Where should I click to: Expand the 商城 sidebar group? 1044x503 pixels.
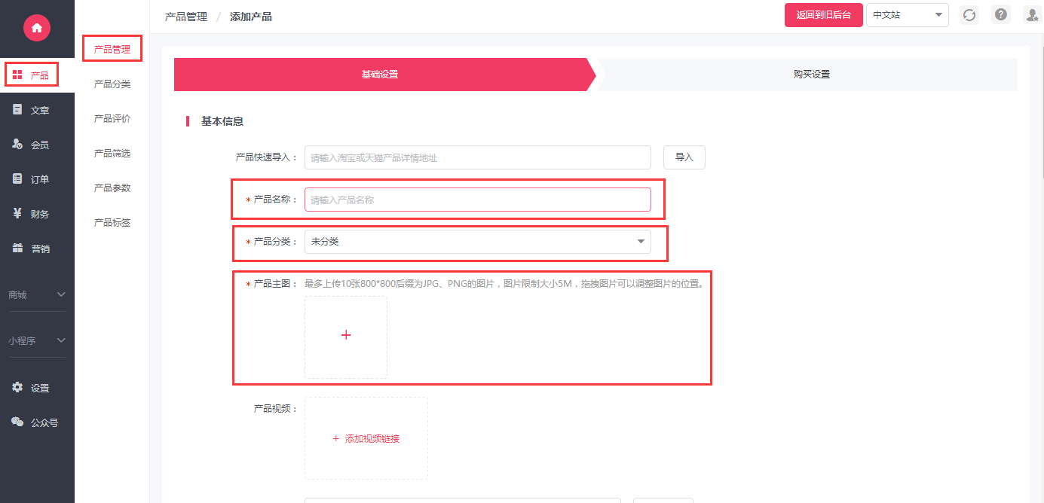point(37,294)
